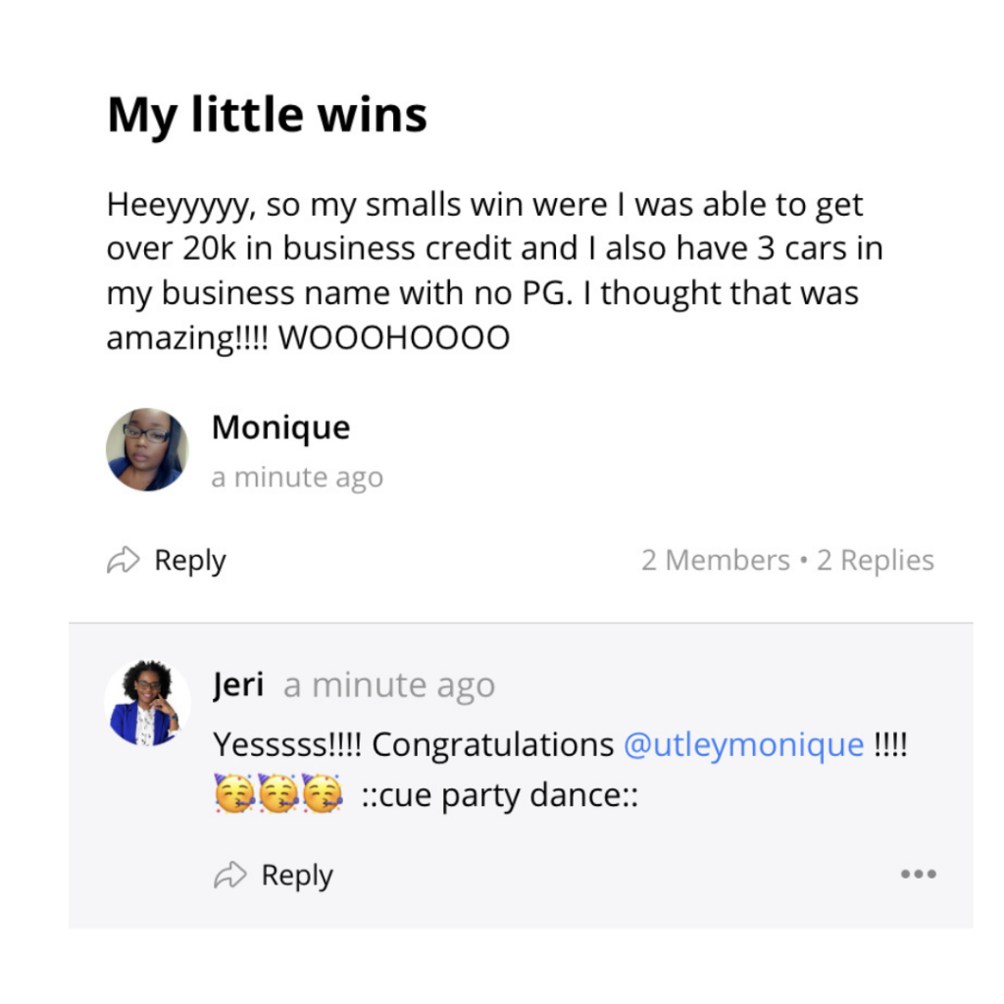Click the first party face emoji
The image size is (1004, 1004).
[x=234, y=794]
